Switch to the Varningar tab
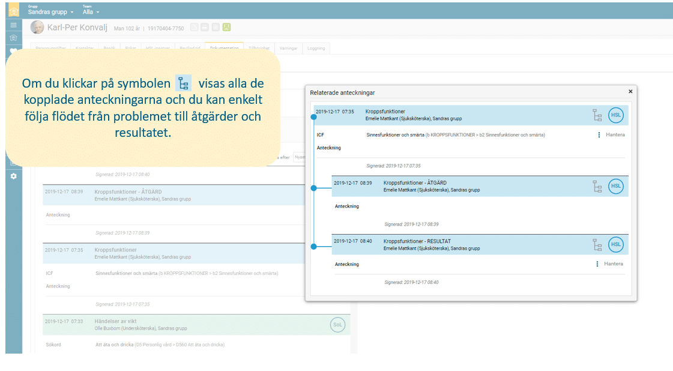This screenshot has width=673, height=371. (x=288, y=48)
